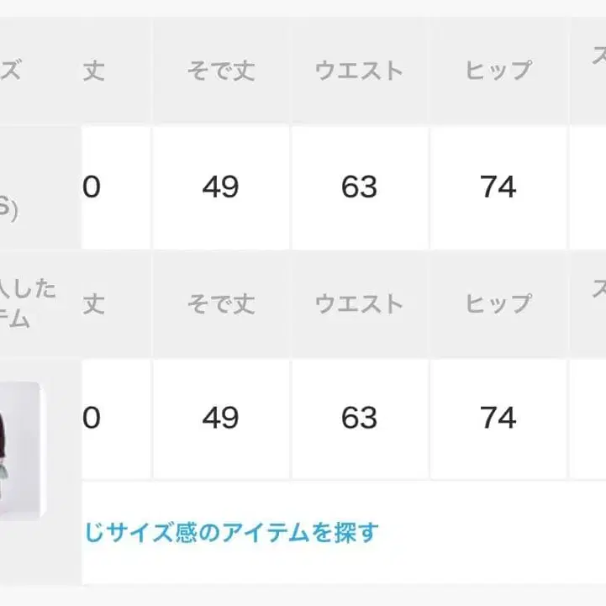The image size is (606, 606).
Task: Click the そで丈 header in the purchased item table
Action: (221, 303)
